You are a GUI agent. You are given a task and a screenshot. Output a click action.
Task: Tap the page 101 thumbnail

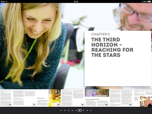click(x=121, y=98)
